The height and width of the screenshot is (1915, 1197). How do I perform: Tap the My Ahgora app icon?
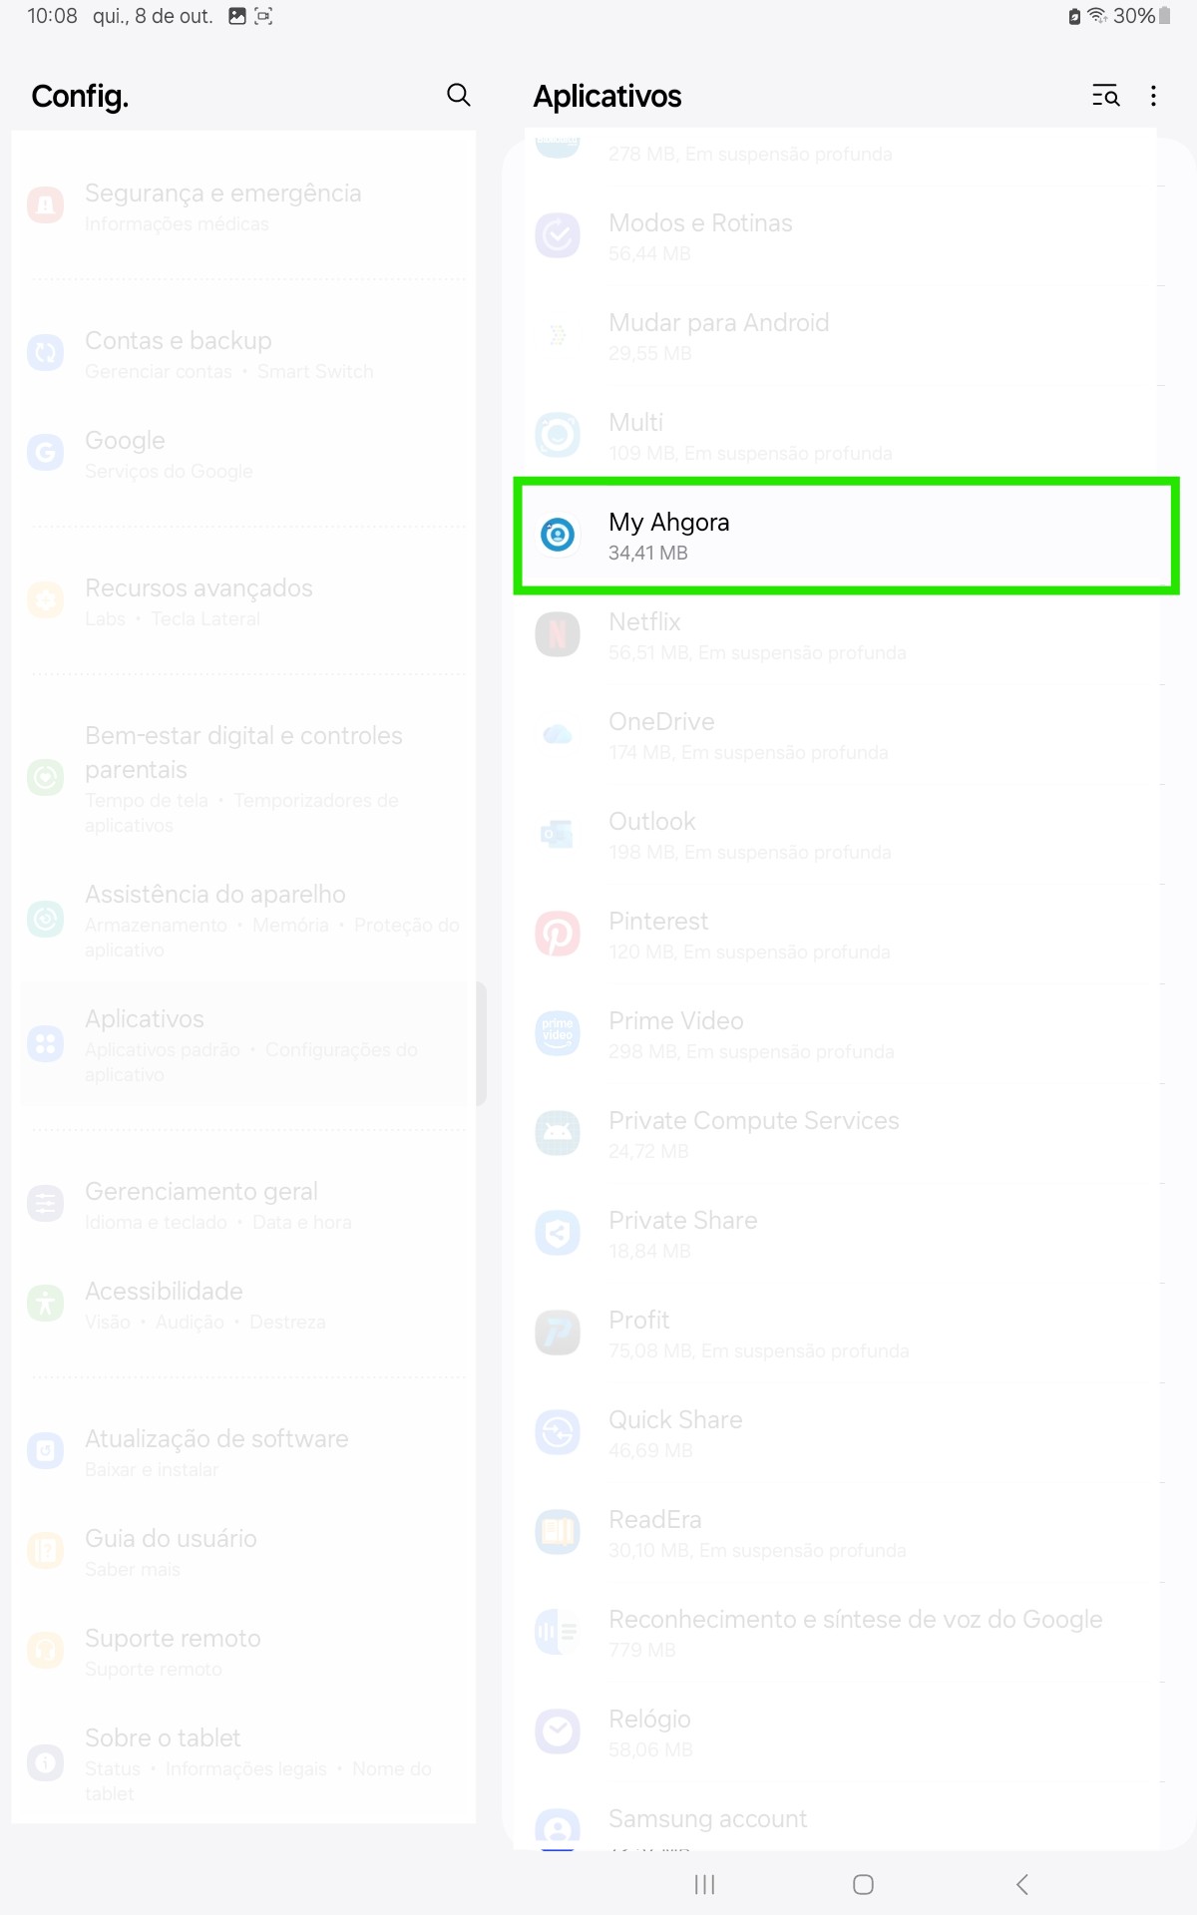tap(558, 535)
